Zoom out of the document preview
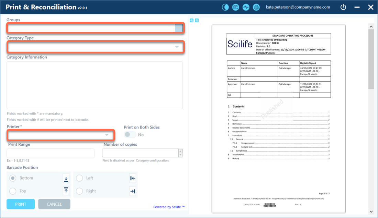Screen dimensions: 378x218 (x=197, y=21)
